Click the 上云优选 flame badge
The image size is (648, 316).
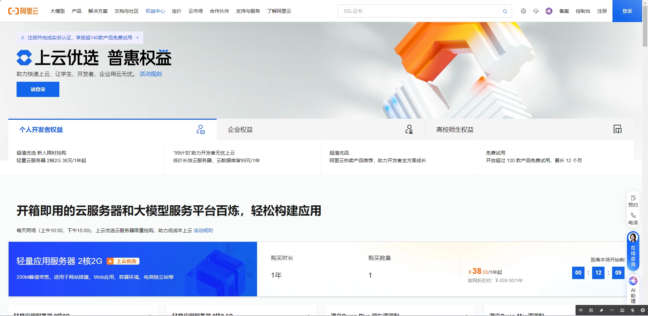click(x=123, y=261)
